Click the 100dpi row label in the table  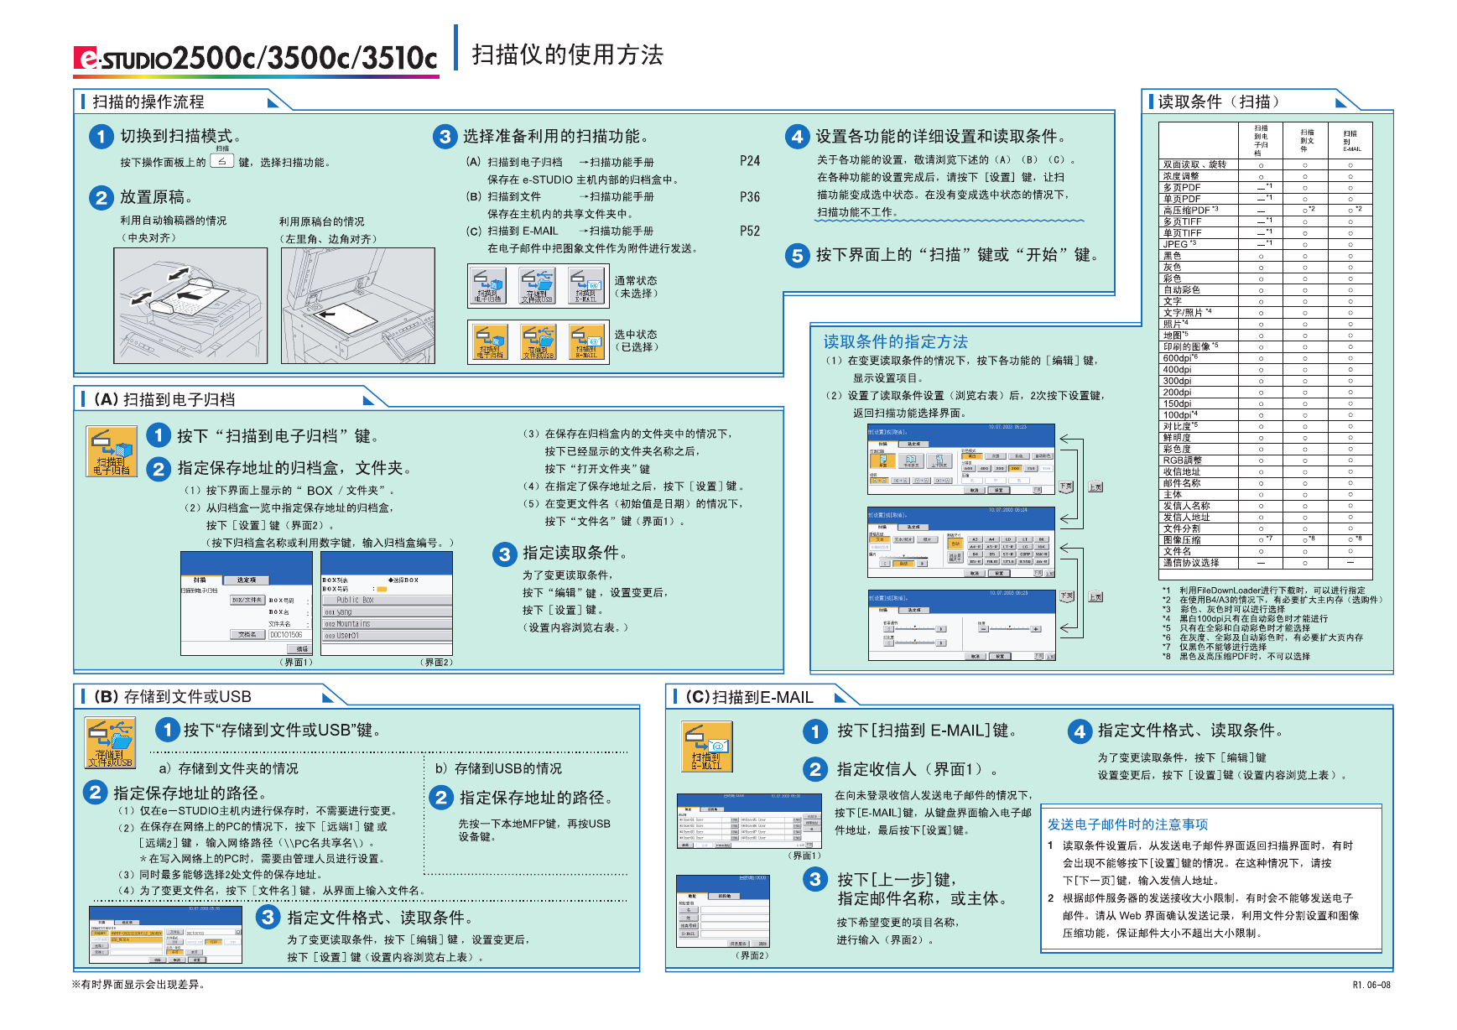point(1180,414)
